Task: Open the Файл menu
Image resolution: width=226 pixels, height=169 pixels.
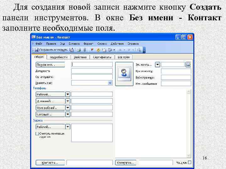Action: coord(39,44)
